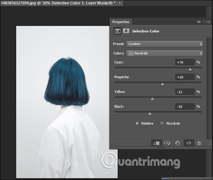
Task: Open the Preset dropdown showing Custom
Action: (x=164, y=44)
